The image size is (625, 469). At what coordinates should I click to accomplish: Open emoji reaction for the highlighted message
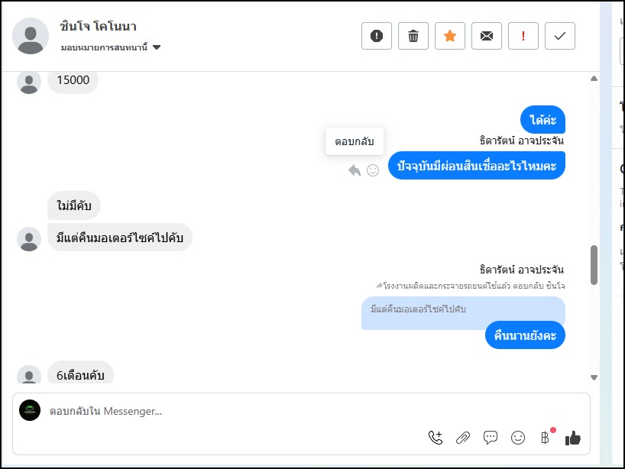(x=373, y=170)
